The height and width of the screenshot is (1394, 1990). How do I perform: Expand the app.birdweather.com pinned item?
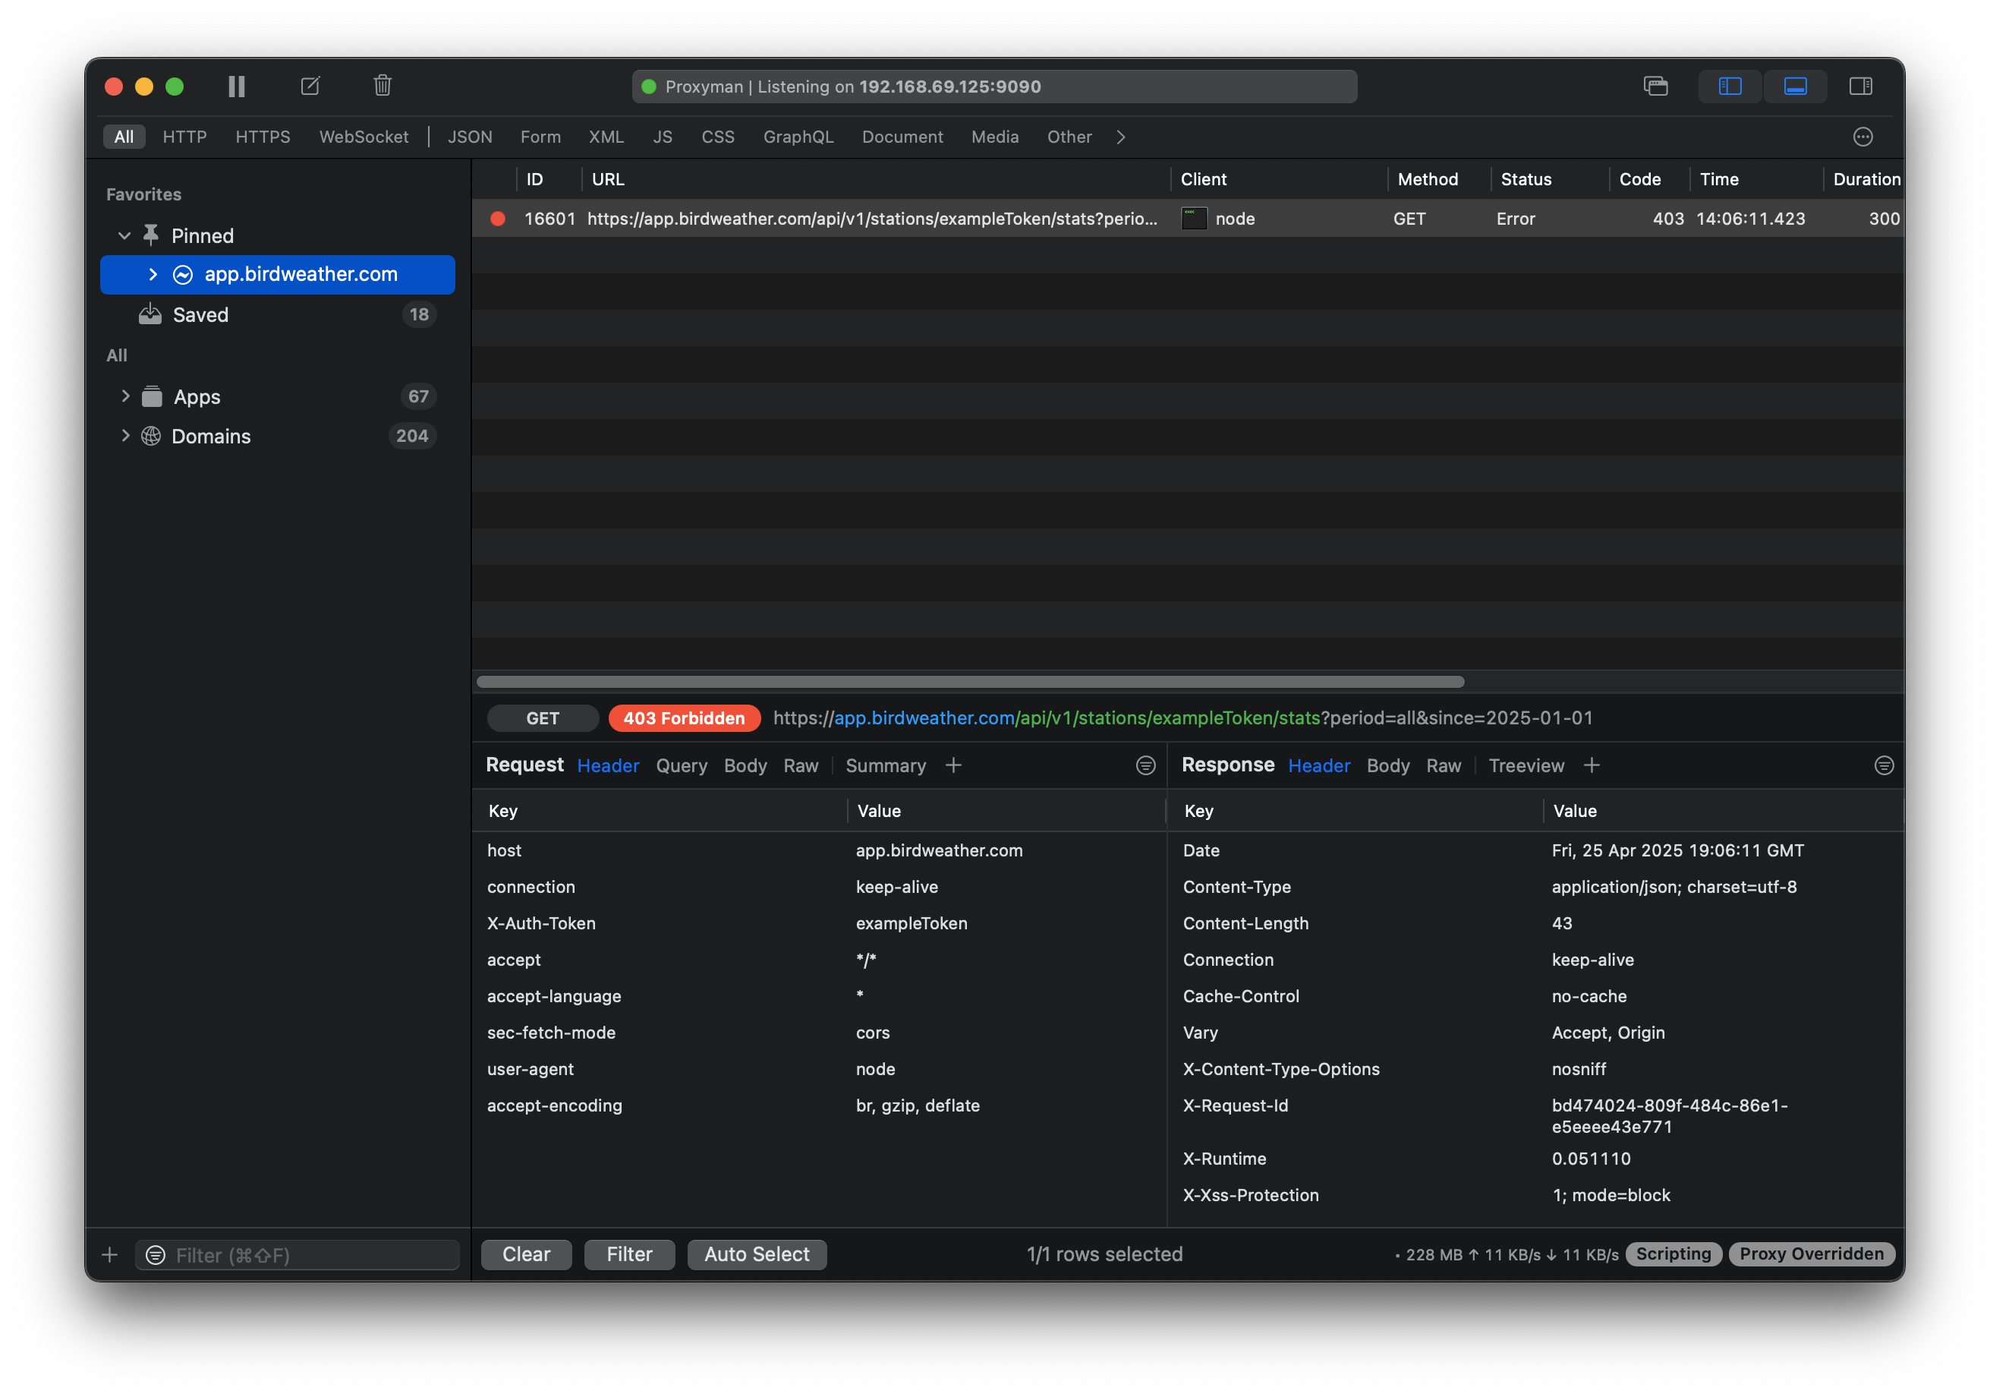153,275
